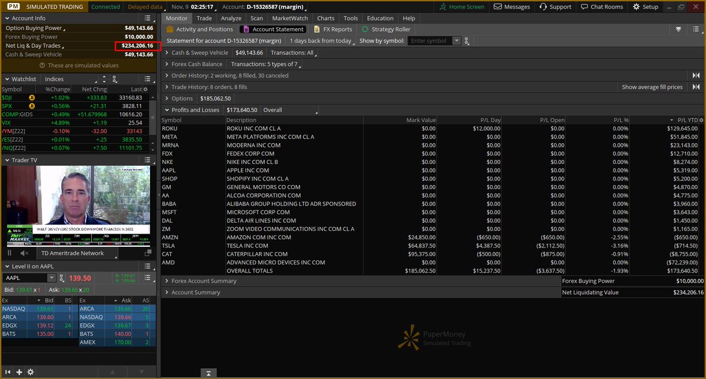The height and width of the screenshot is (379, 706).
Task: Click Show average fill prices button
Action: [652, 87]
